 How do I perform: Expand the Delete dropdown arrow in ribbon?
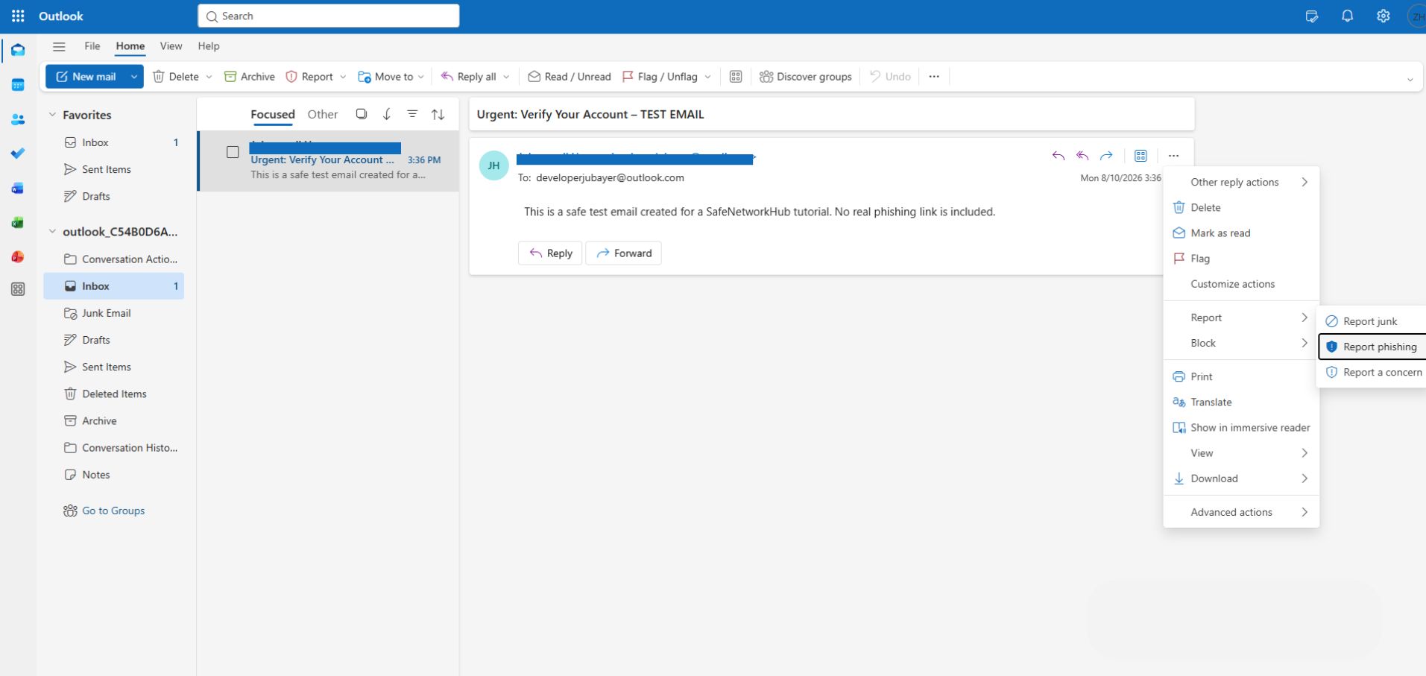209,77
